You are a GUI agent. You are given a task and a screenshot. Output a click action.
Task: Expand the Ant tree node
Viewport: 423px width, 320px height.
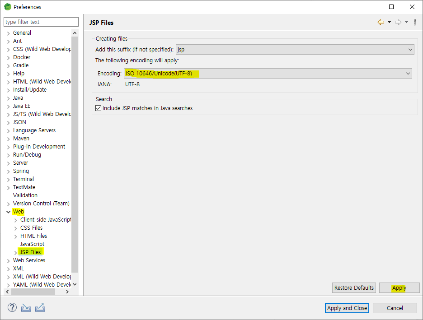point(9,41)
